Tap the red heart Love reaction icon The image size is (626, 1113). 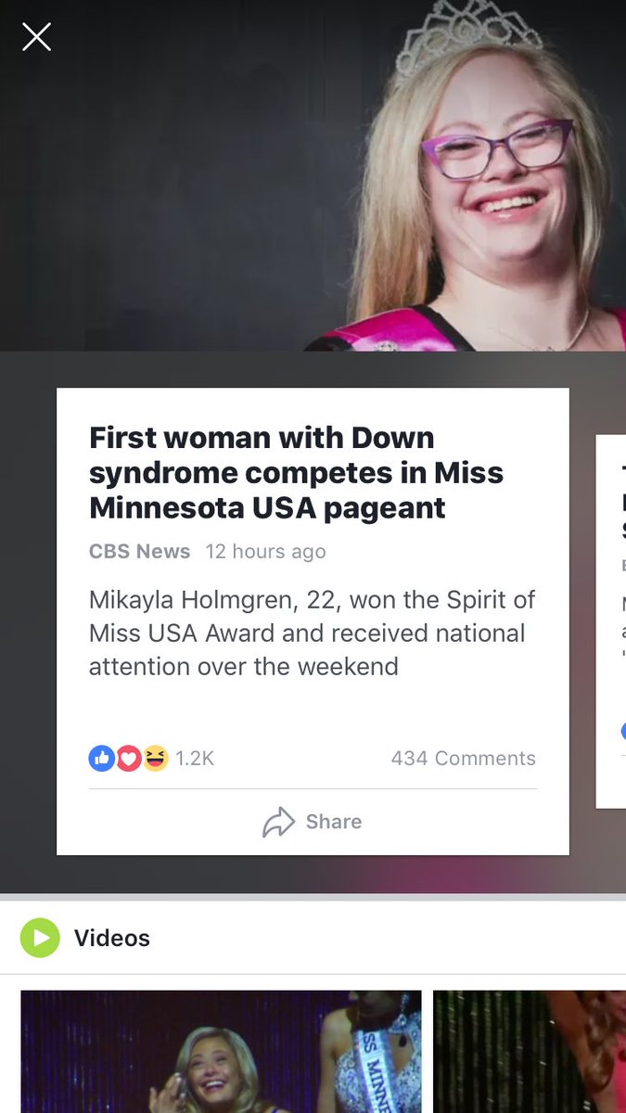(128, 758)
